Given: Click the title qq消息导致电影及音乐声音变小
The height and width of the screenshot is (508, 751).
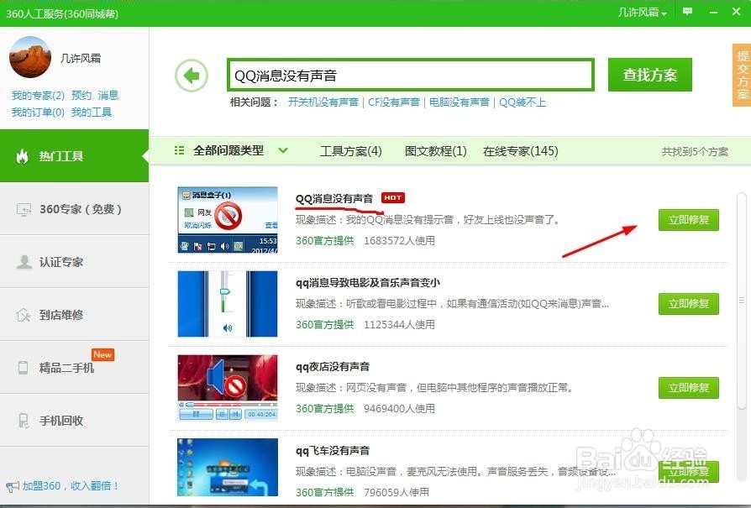Looking at the screenshot, I should pyautogui.click(x=367, y=282).
